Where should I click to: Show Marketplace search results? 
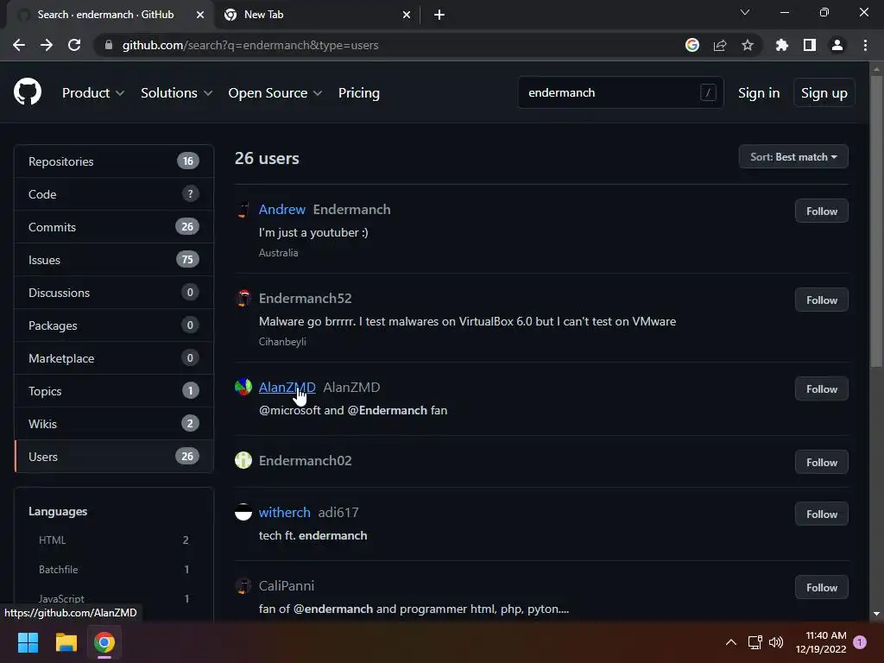(114, 358)
